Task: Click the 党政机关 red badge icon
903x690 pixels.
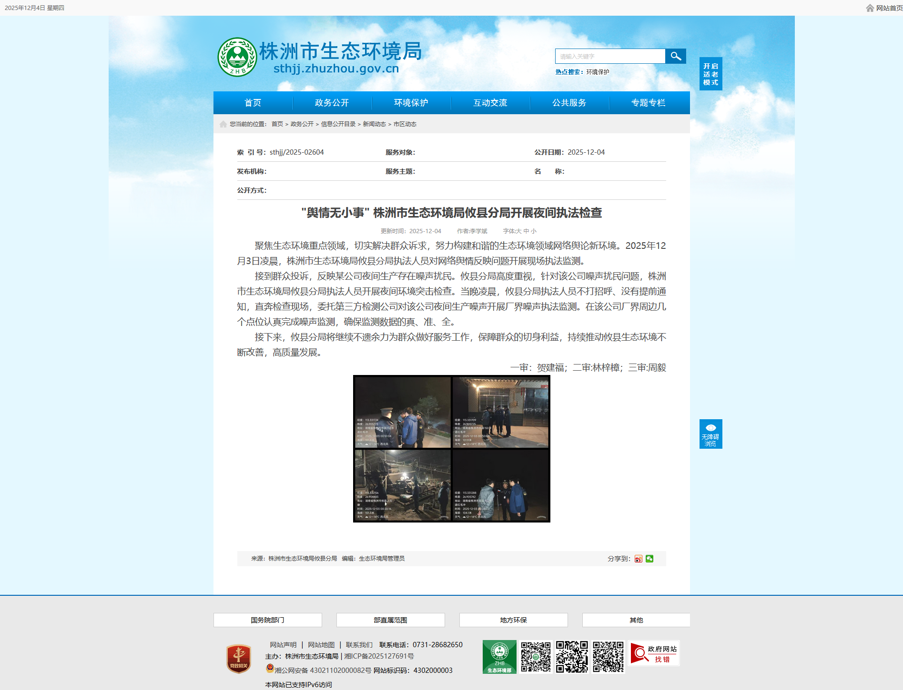Action: (x=239, y=659)
